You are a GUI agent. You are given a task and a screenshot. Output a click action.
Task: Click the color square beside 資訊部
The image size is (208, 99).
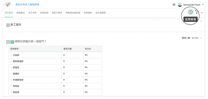coord(11,92)
